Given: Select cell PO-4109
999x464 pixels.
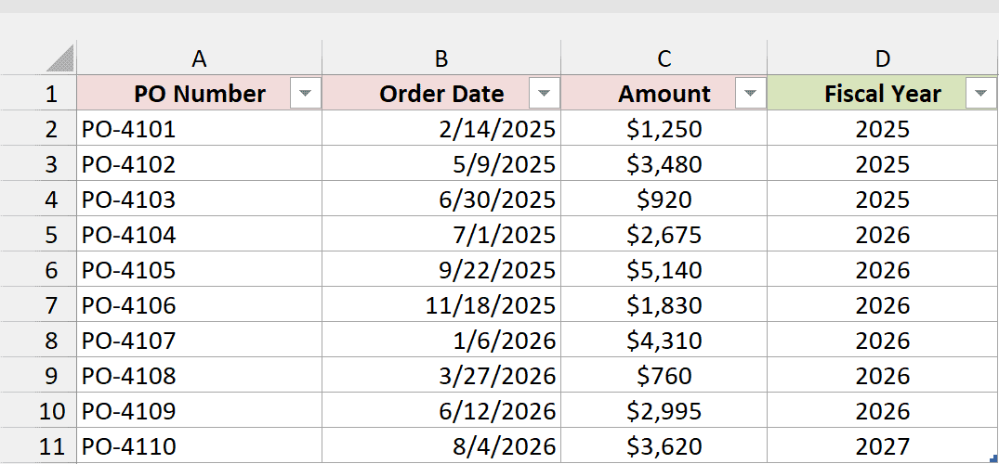Looking at the screenshot, I should pyautogui.click(x=200, y=411).
